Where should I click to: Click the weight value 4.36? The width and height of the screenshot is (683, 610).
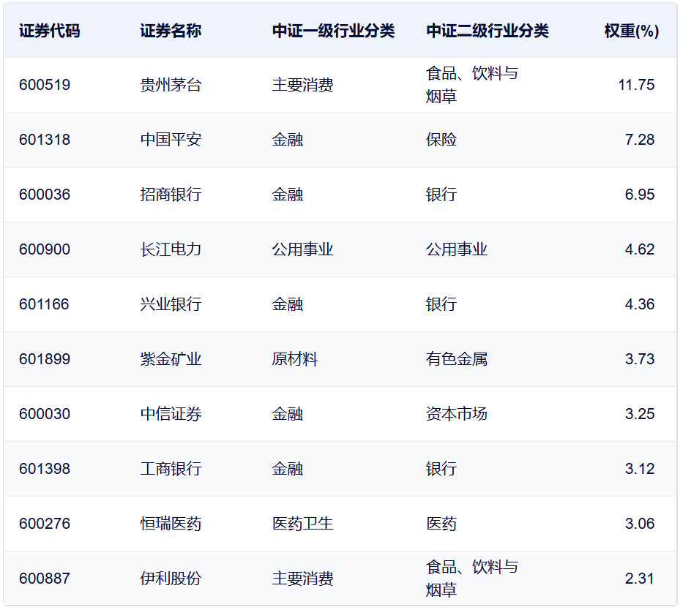click(x=639, y=304)
